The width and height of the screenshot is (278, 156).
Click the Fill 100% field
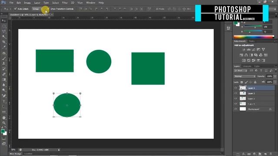point(269,82)
